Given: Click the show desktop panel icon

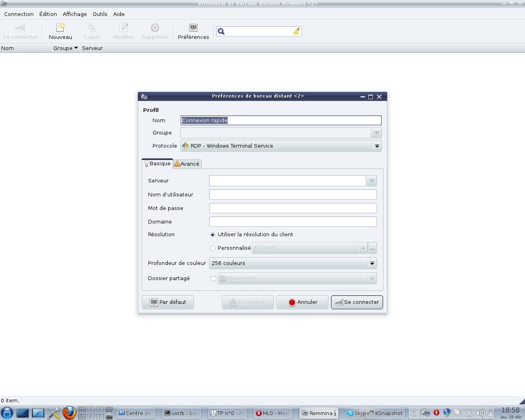Looking at the screenshot, I should coord(23,413).
